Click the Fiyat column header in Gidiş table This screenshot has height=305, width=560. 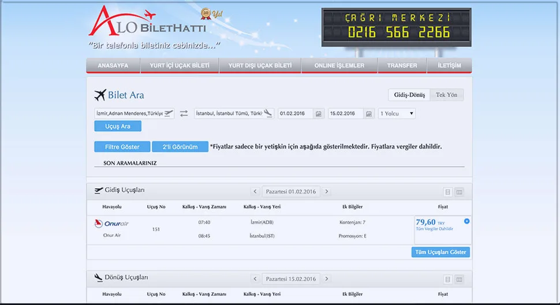[443, 207]
